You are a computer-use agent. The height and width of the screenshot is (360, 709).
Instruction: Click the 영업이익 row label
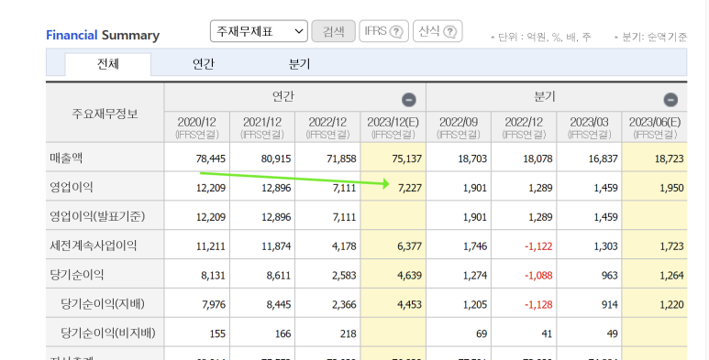click(x=72, y=187)
